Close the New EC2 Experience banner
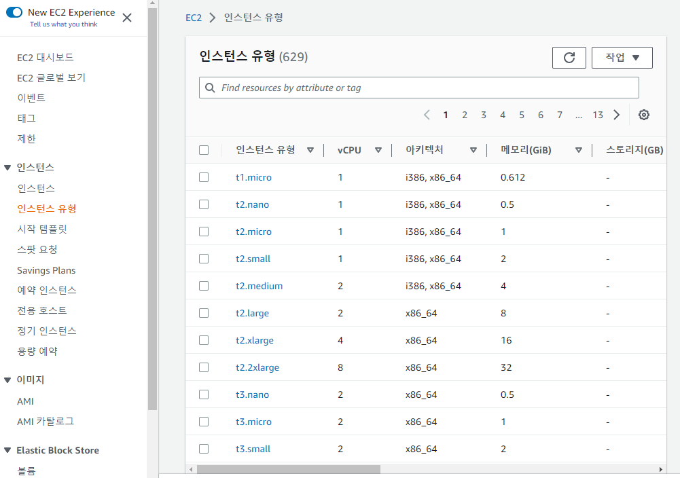680x478 pixels. (x=127, y=18)
